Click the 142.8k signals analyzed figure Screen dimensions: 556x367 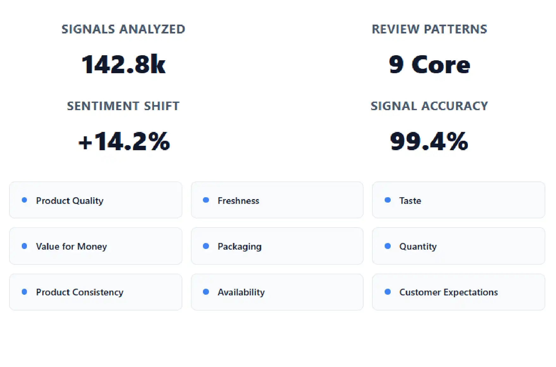[124, 64]
